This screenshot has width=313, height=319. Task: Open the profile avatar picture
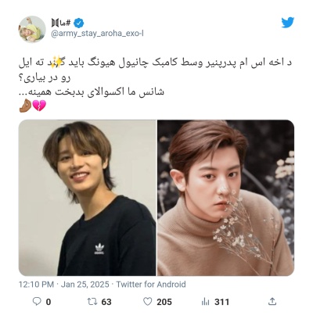tap(32, 29)
